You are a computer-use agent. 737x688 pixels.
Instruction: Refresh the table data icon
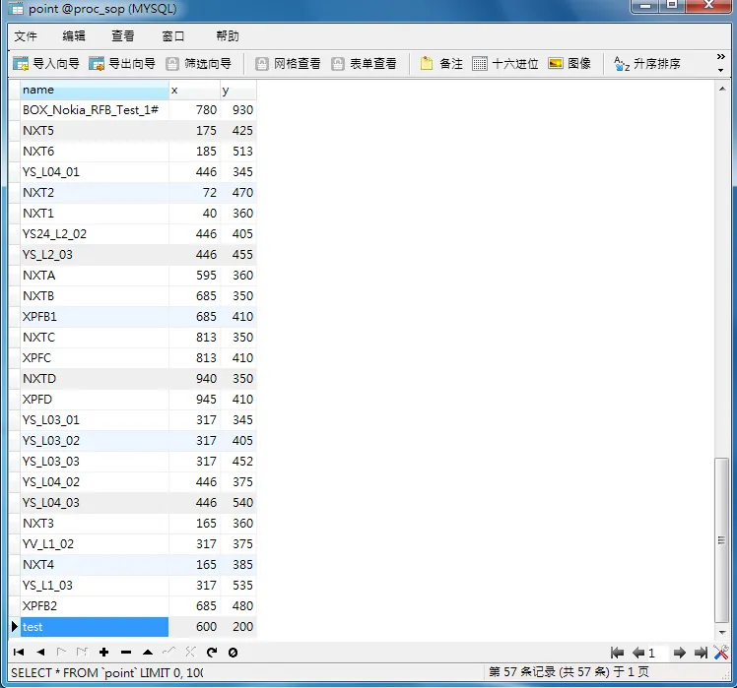tap(212, 652)
